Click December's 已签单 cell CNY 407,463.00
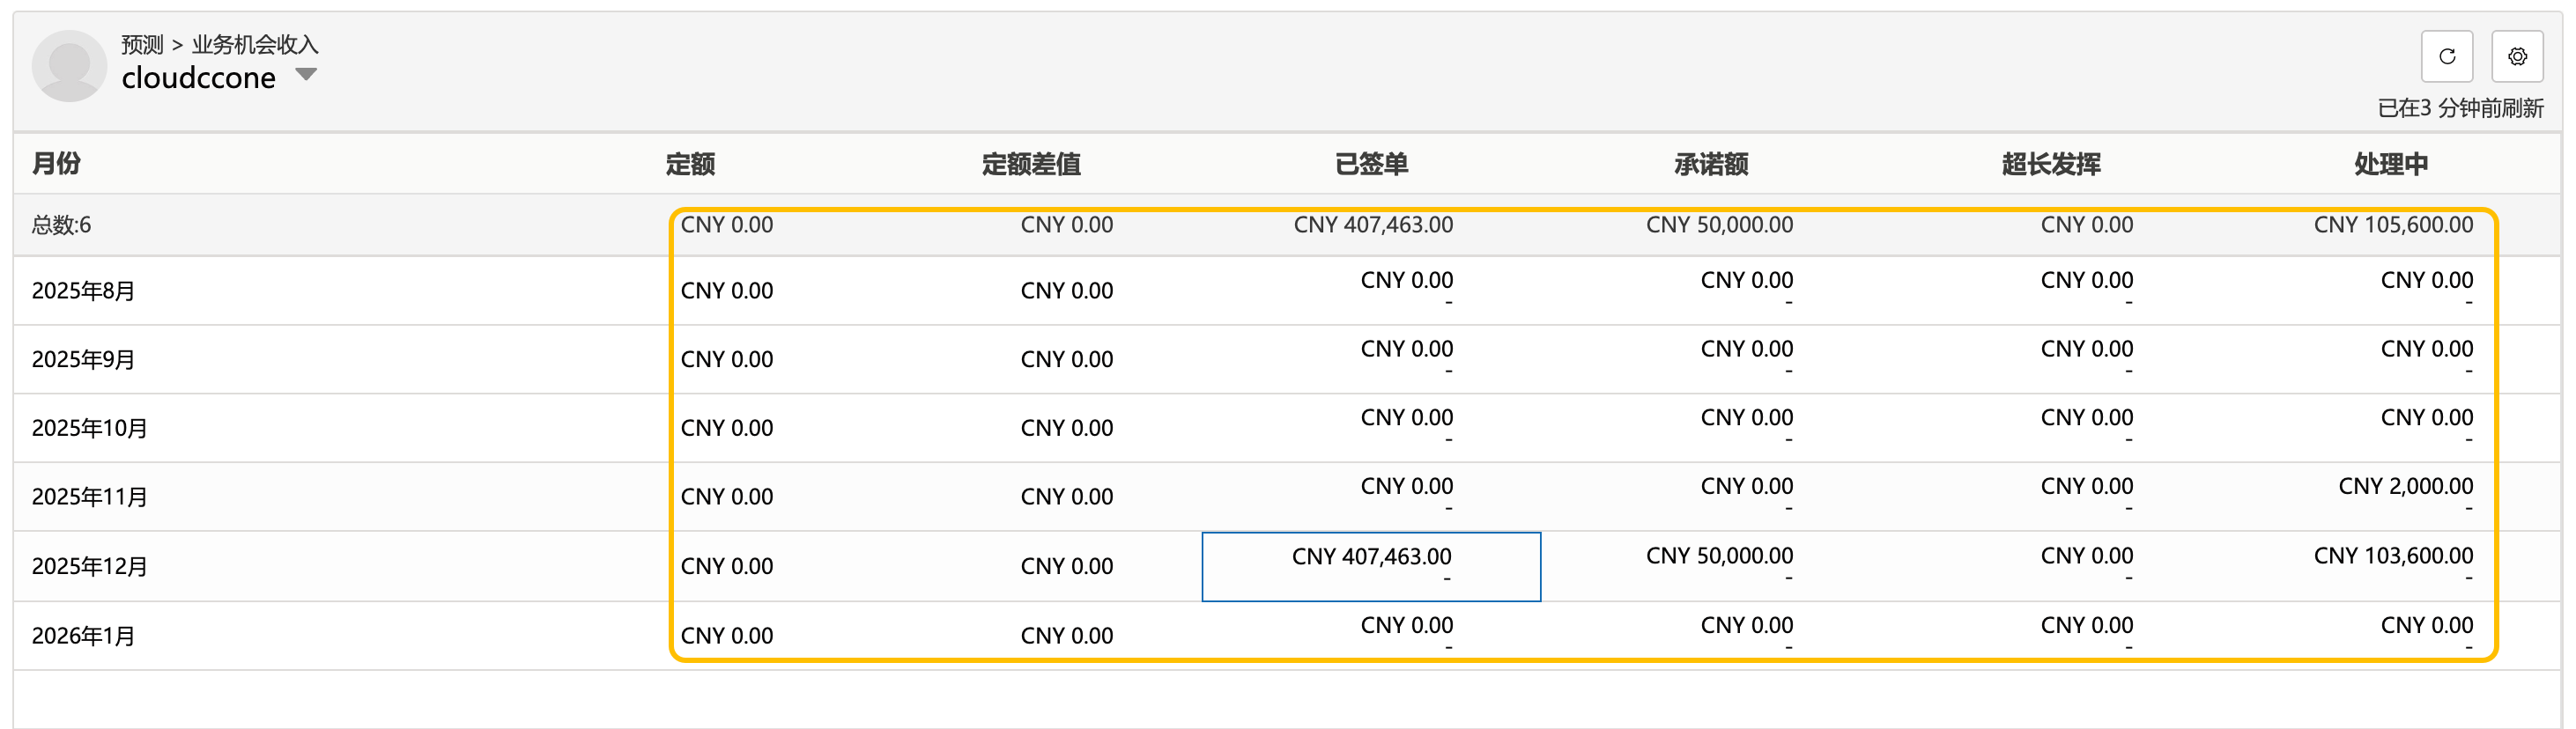Screen dimensions: 2576x729 point(1371,557)
